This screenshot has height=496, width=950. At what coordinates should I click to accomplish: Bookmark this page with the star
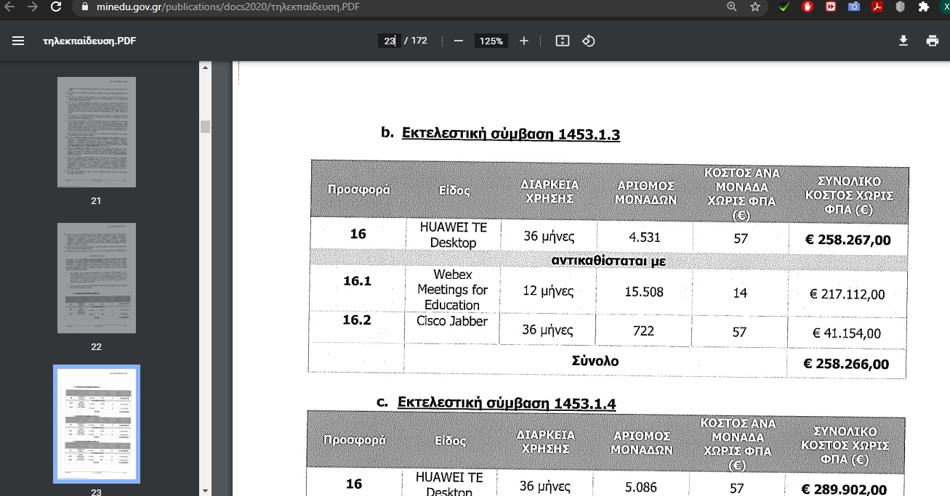point(755,7)
